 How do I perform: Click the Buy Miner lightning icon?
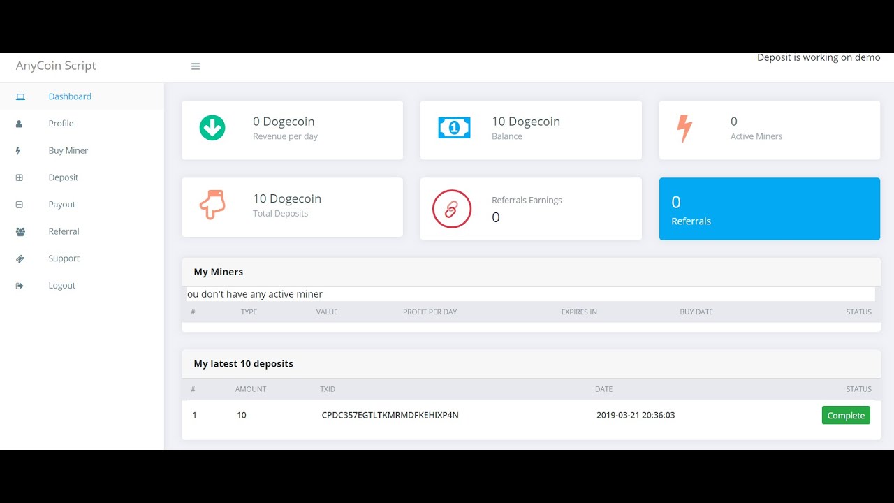[18, 150]
